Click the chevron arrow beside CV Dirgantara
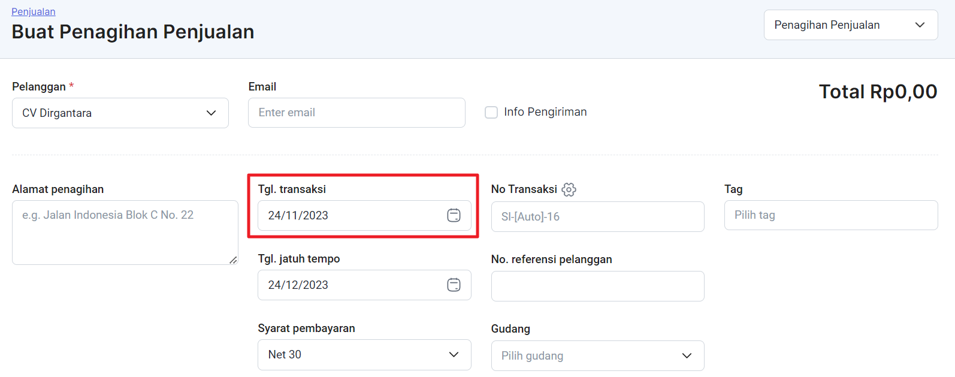Image resolution: width=955 pixels, height=377 pixels. [x=211, y=113]
